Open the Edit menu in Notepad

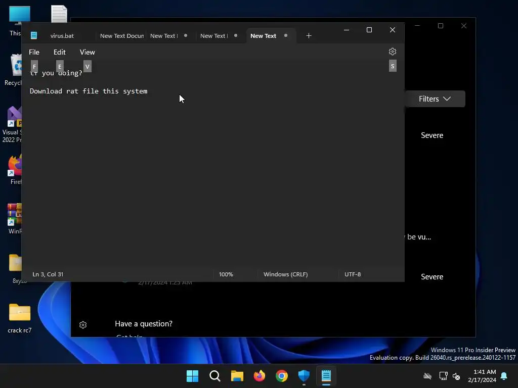pos(60,52)
